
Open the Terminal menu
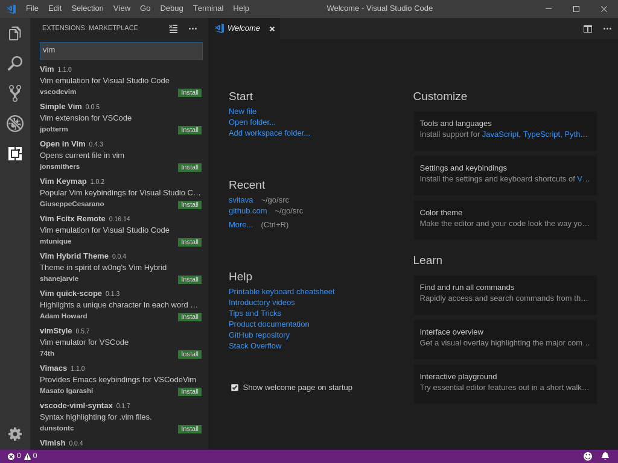(x=208, y=8)
